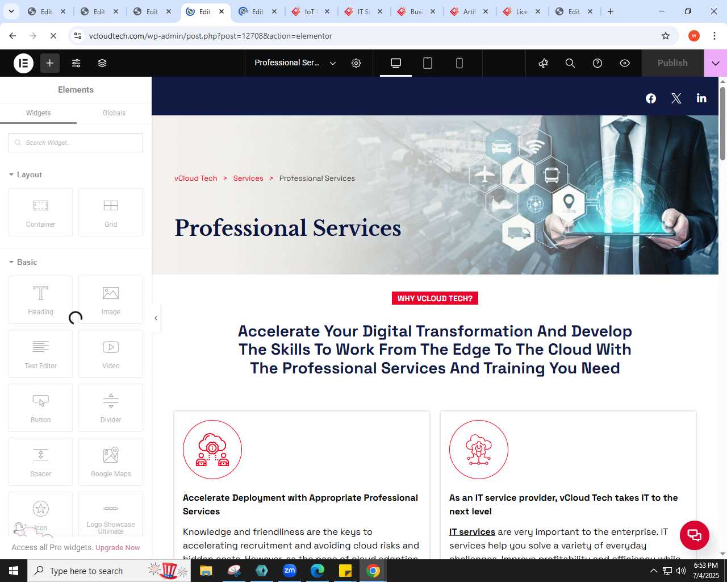Open Zoom from the taskbar
The width and height of the screenshot is (727, 582).
click(290, 571)
